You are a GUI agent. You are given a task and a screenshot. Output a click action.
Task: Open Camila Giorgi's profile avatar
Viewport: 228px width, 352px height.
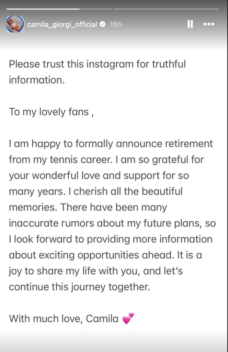click(x=15, y=24)
